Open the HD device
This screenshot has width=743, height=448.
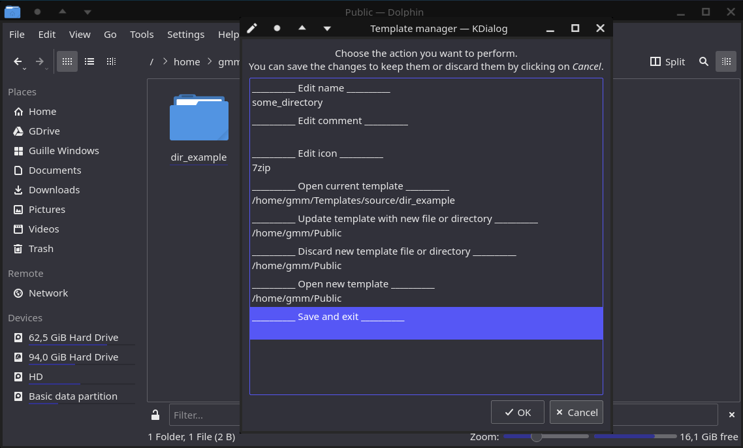point(72,377)
